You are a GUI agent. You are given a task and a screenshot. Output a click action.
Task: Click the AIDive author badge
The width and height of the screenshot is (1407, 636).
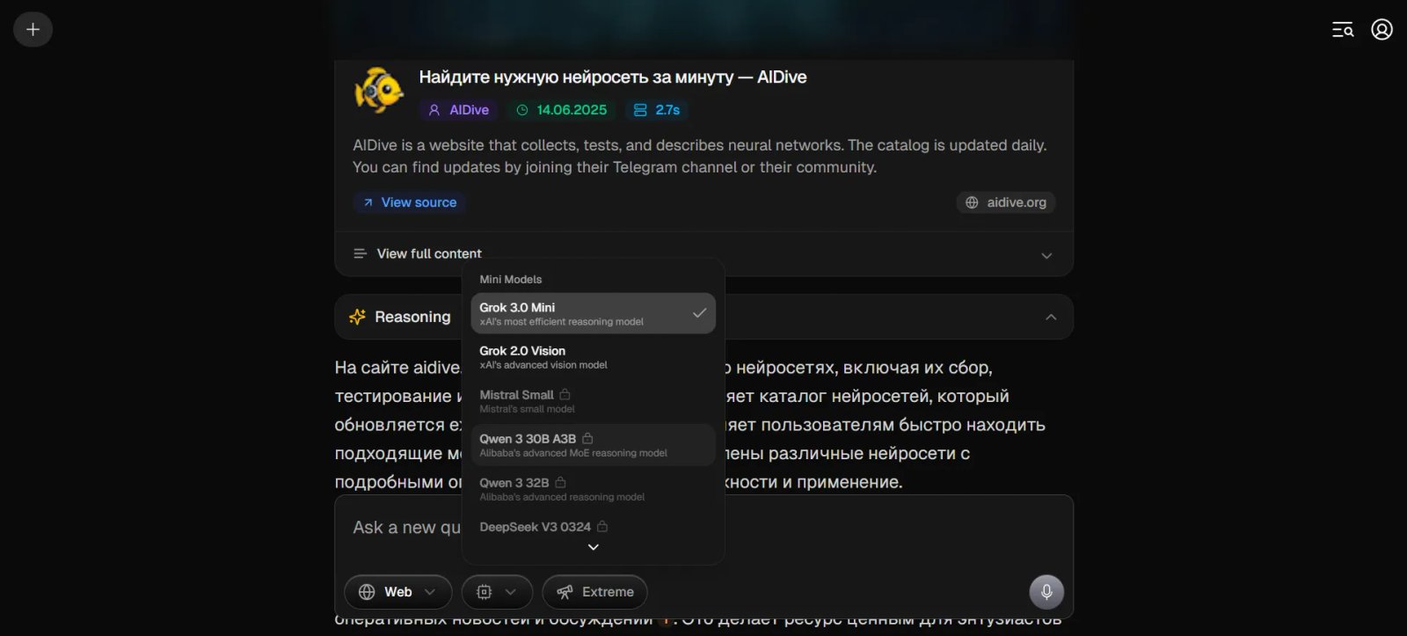458,110
